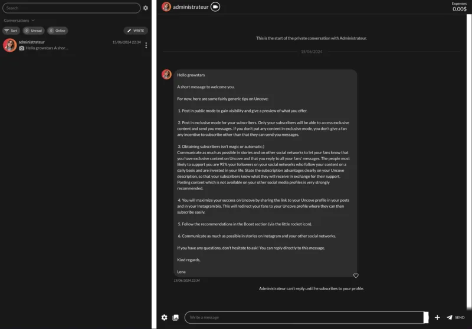This screenshot has width=472, height=329.
Task: Open the Sort filter
Action: (11, 31)
